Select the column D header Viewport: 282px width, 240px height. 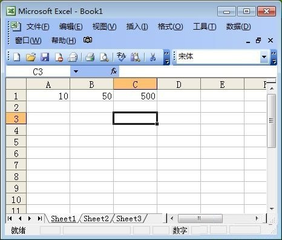179,84
